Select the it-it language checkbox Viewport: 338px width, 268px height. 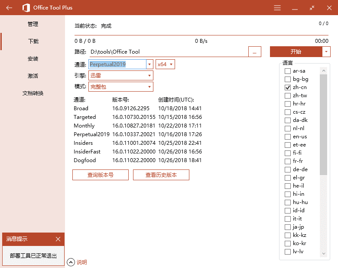288,219
